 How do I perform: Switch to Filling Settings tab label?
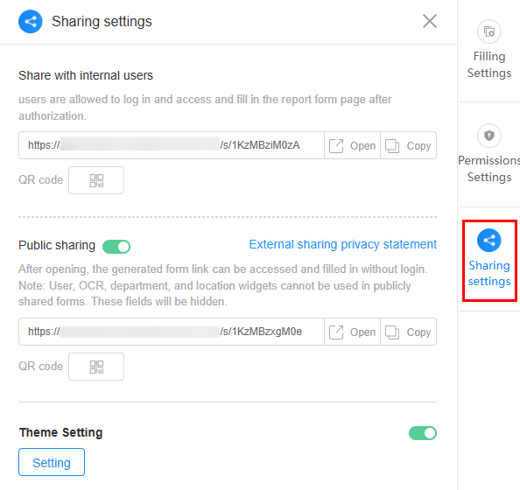pos(489,65)
